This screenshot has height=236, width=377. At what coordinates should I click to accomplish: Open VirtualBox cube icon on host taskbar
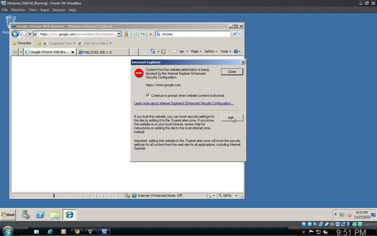click(90, 232)
